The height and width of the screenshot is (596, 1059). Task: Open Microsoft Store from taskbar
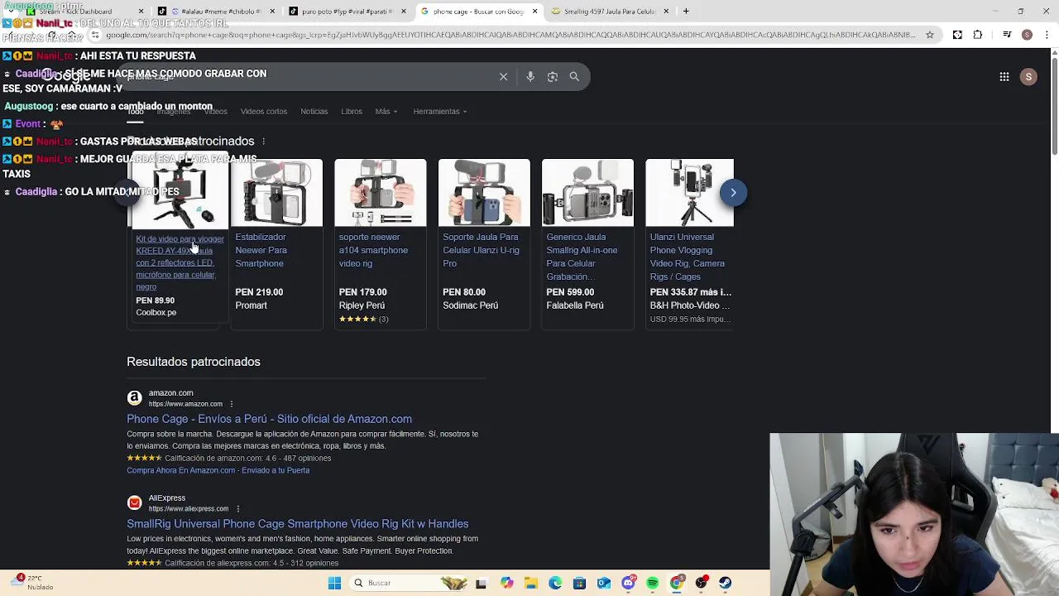click(579, 584)
